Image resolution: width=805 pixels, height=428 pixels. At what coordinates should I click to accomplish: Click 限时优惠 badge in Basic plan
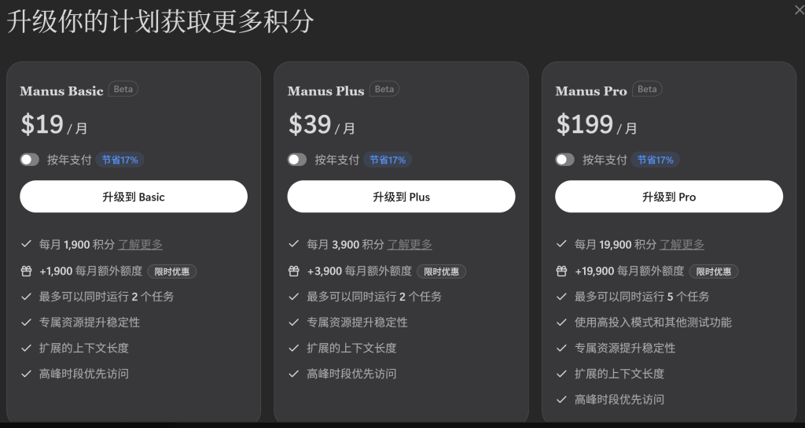172,271
